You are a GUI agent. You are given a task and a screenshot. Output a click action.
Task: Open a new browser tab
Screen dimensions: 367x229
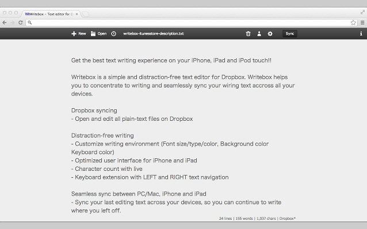[x=86, y=14]
